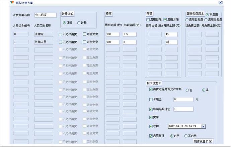Select the 启用月免费 radio button
This screenshot has height=147, width=231.
(206, 20)
